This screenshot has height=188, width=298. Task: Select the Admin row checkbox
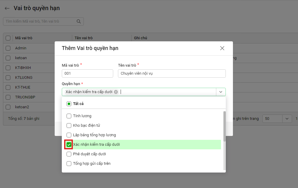(x=8, y=48)
